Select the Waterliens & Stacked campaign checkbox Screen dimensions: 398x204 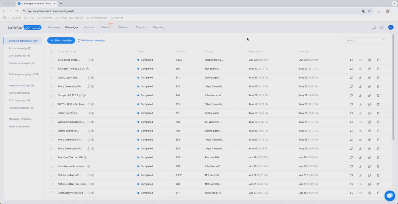coord(51,122)
